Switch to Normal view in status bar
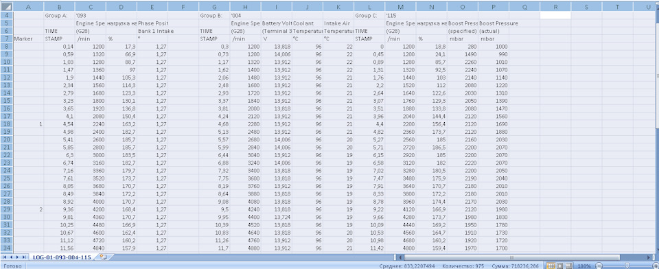The image size is (659, 269). click(x=551, y=266)
